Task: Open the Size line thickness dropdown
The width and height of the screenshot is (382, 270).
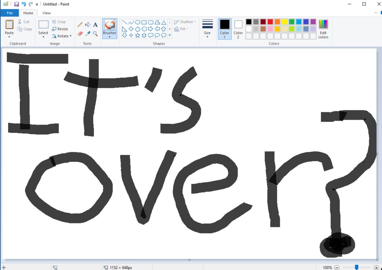Action: click(207, 28)
